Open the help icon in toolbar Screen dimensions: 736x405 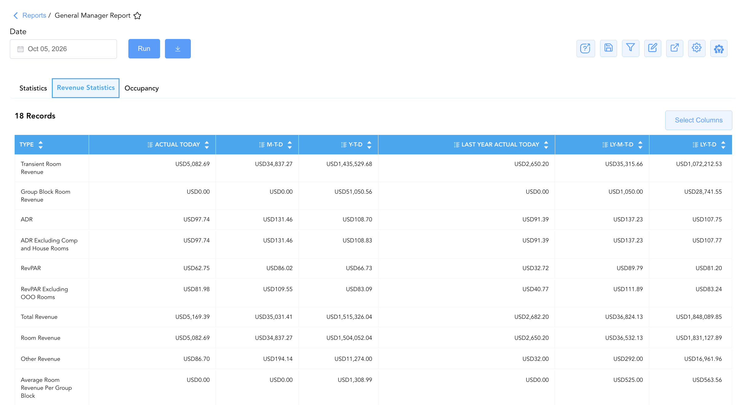point(585,48)
